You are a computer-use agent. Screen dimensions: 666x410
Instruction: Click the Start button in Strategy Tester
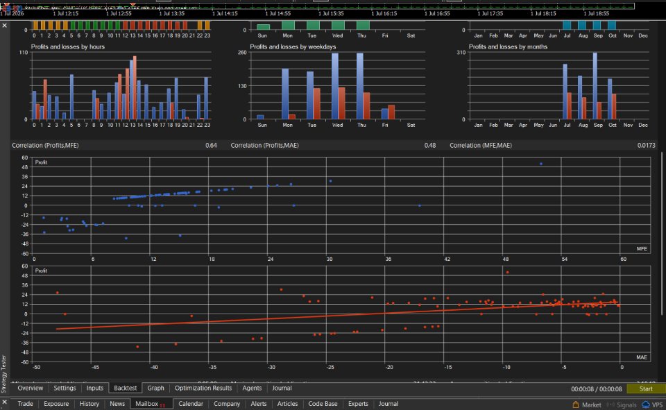coord(646,388)
